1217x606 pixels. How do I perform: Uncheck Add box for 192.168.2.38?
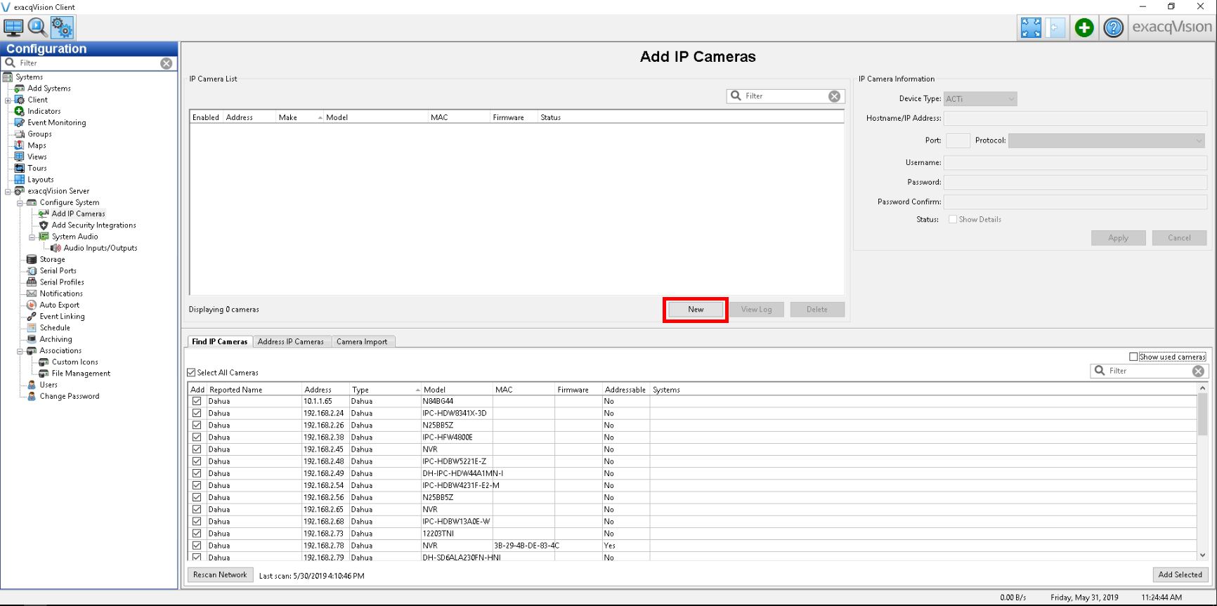197,437
